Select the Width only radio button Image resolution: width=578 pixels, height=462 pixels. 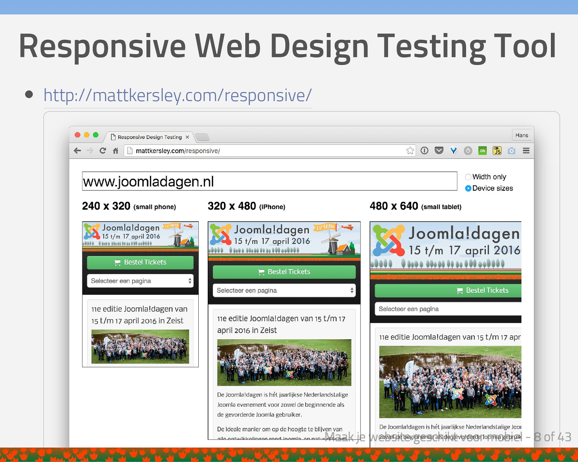point(468,177)
